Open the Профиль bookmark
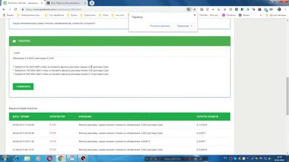 (229, 15)
